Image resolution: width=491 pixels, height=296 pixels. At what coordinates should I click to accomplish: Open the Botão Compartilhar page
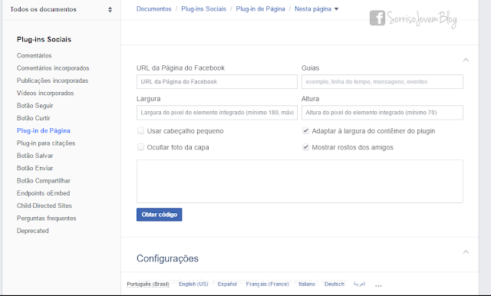click(44, 180)
